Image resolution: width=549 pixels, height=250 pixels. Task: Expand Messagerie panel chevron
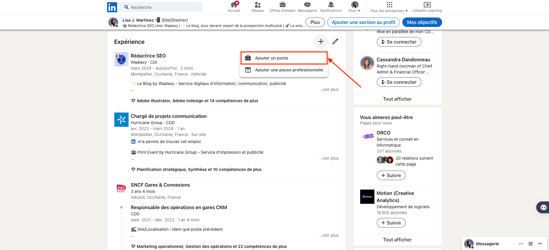click(540, 244)
